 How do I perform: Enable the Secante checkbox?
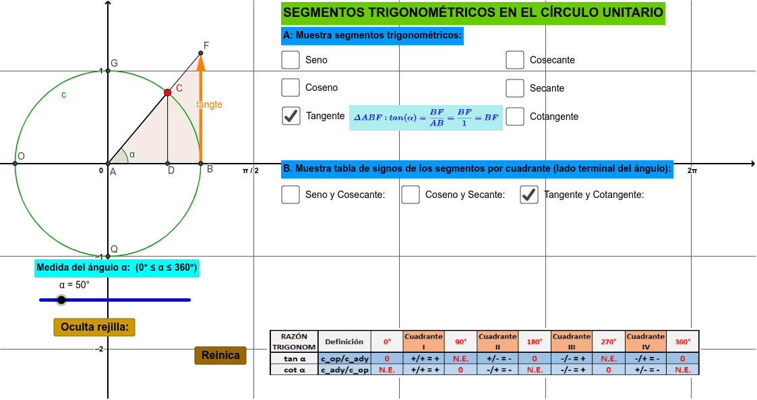(x=515, y=88)
